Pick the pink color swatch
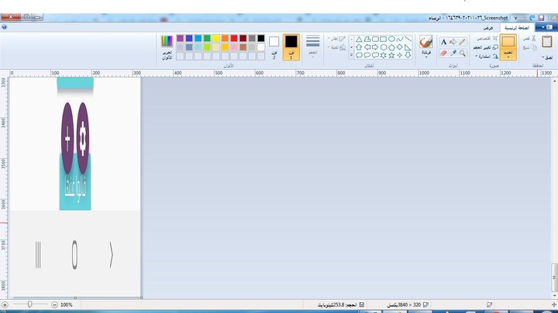This screenshot has width=558, height=313. [x=234, y=47]
